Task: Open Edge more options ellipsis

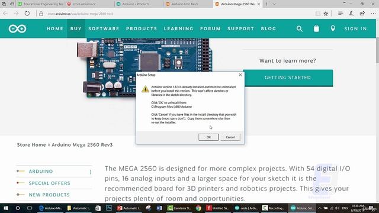Action: (x=373, y=14)
